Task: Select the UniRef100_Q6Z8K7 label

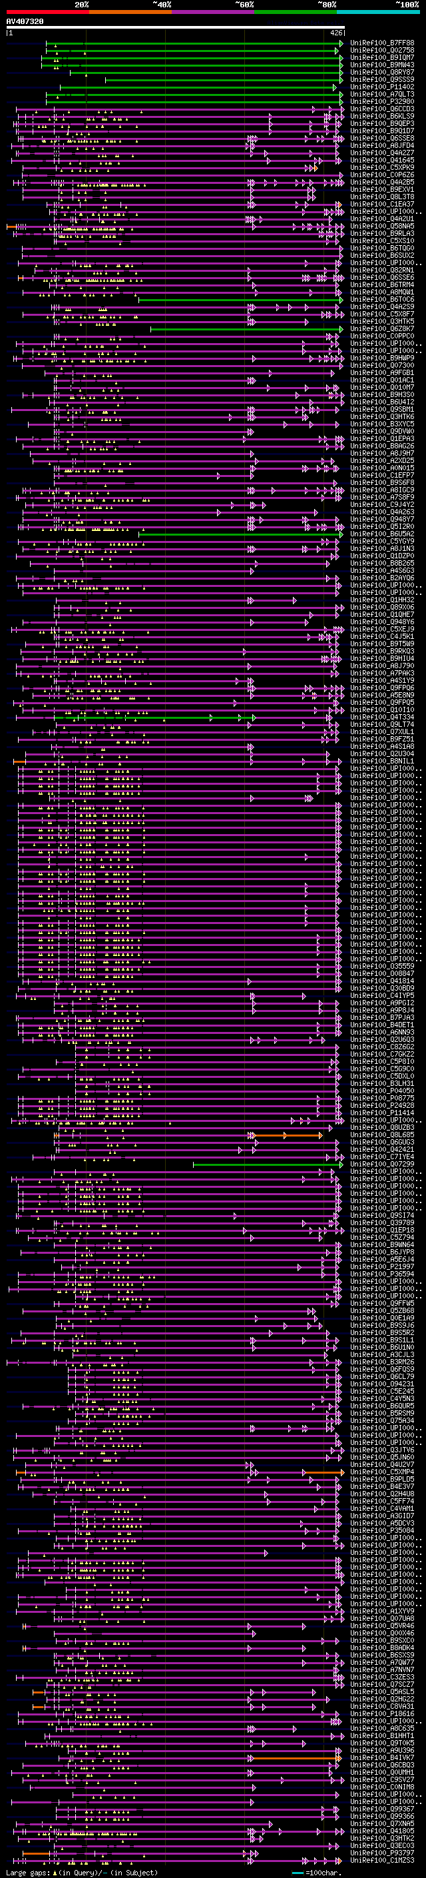Action: pyautogui.click(x=382, y=328)
